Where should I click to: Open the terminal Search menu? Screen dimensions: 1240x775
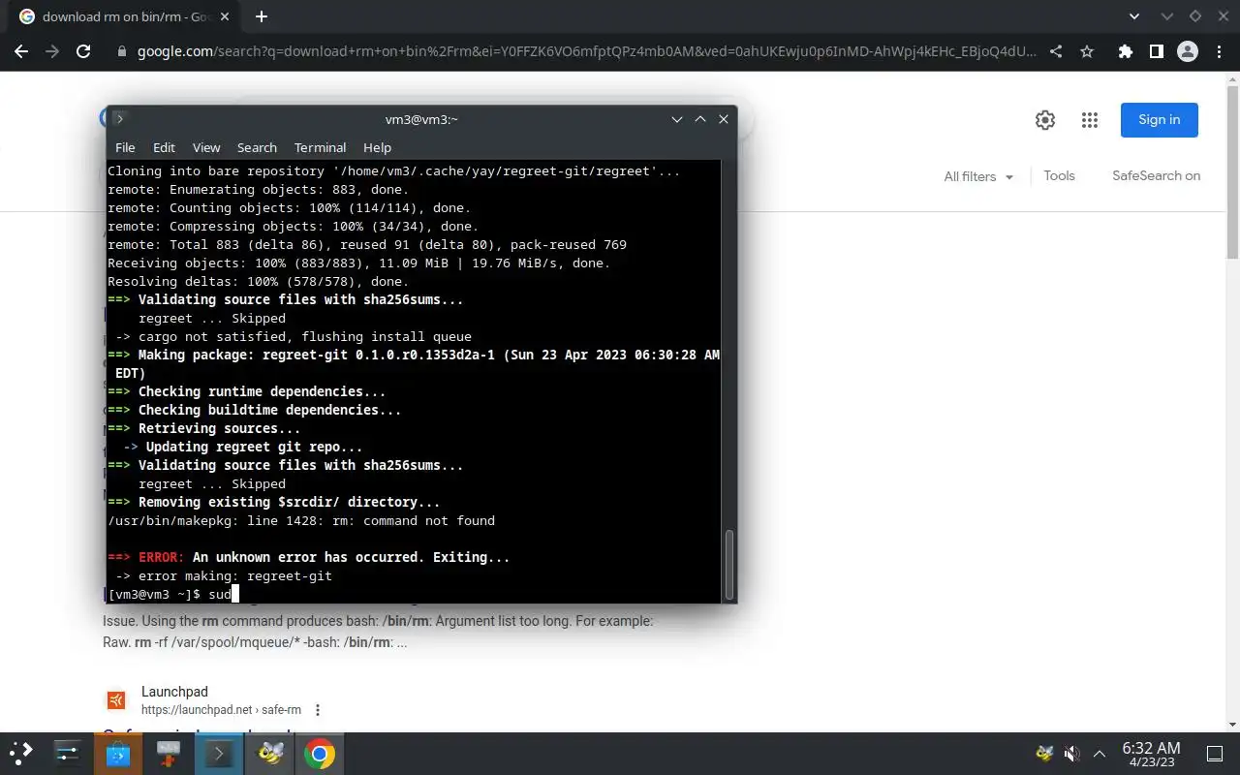pyautogui.click(x=257, y=147)
